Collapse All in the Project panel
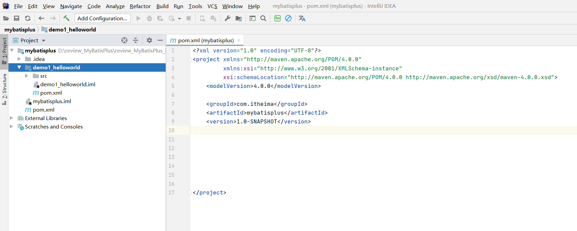Screen dimensions: 577x231 pos(136,40)
